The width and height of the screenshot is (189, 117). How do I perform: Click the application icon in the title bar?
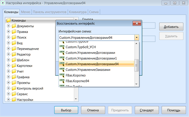[3, 3]
